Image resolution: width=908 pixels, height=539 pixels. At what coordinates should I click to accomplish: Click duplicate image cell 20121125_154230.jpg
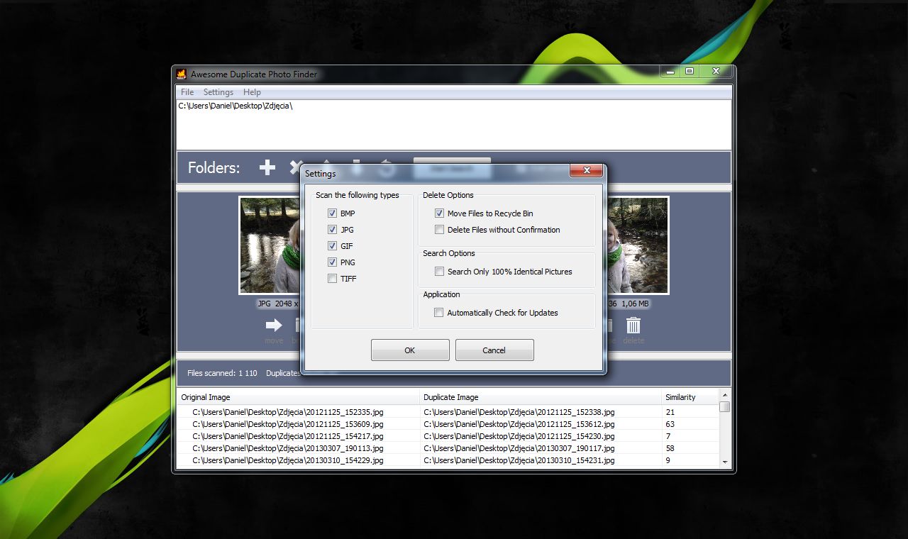coord(519,436)
